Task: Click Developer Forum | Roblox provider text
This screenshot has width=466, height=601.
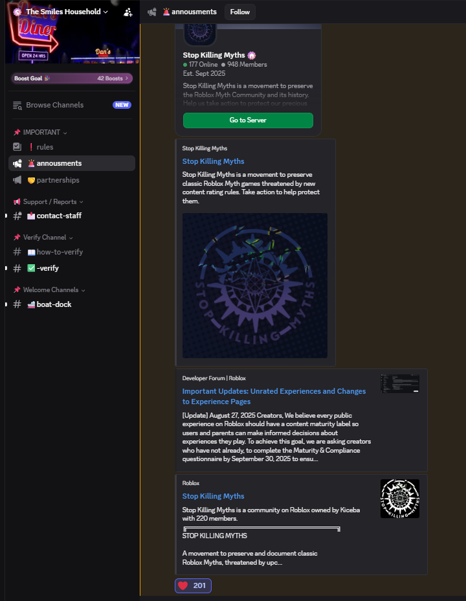Action: coord(214,378)
